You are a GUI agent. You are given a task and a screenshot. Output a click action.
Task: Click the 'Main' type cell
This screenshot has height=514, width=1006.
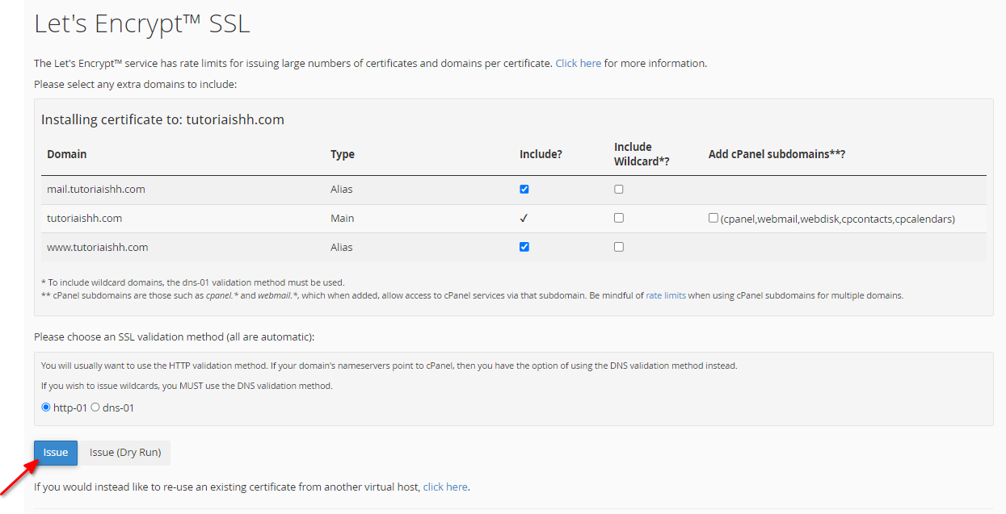click(343, 218)
